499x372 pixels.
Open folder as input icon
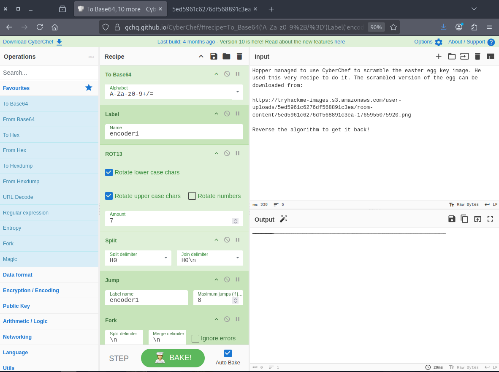(x=452, y=57)
